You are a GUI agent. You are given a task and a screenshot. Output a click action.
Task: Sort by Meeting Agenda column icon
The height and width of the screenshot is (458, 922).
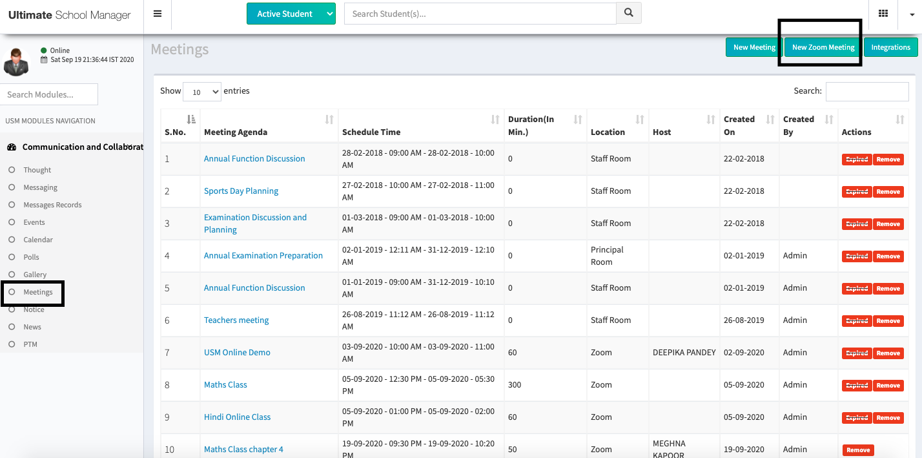(329, 119)
